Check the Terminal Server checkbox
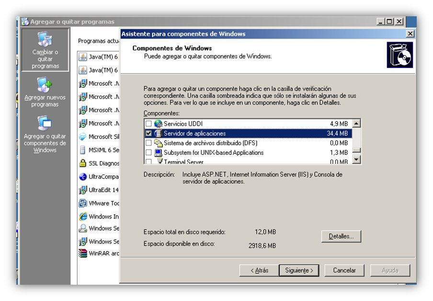 point(148,162)
